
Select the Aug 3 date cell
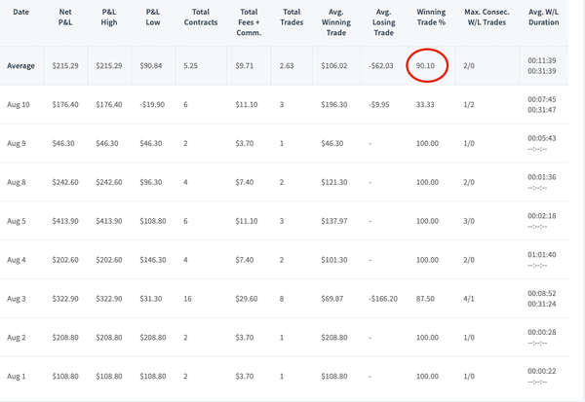pyautogui.click(x=17, y=299)
